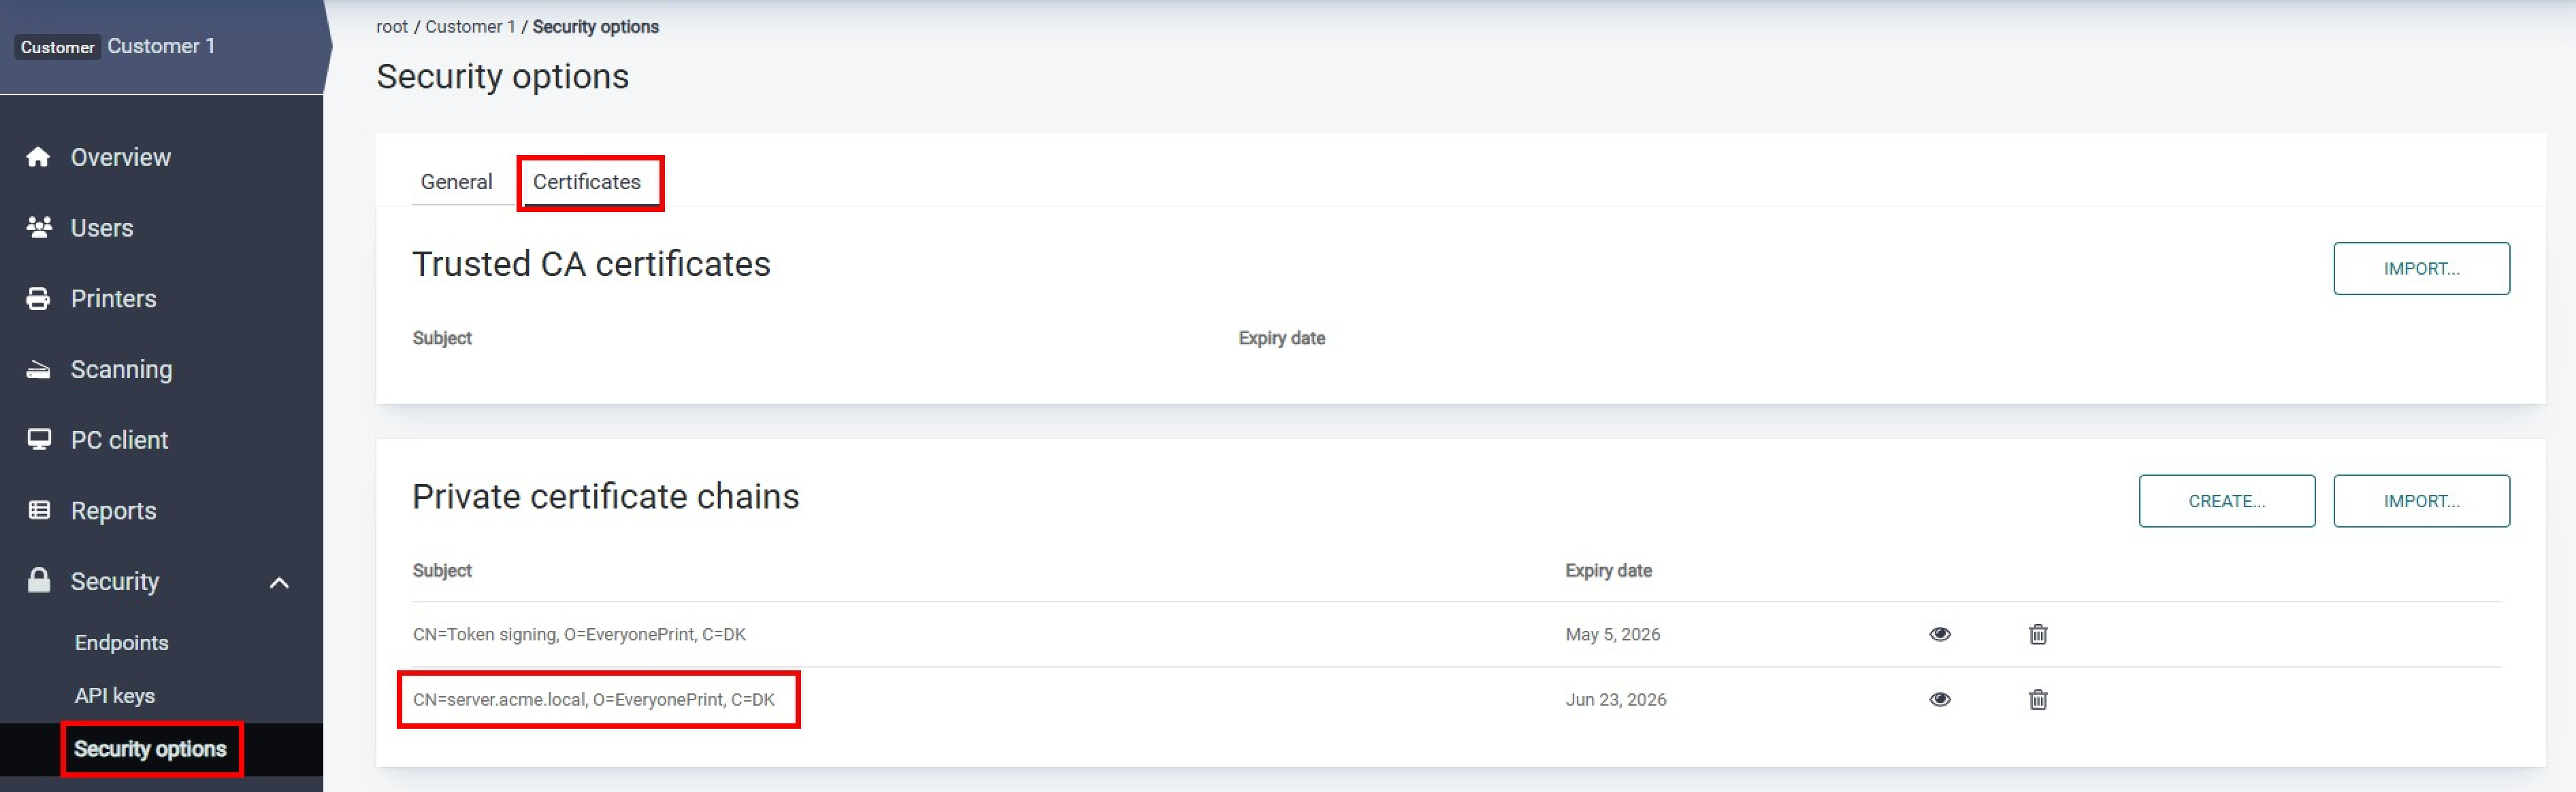
Task: View the Token signing certificate details
Action: [1939, 634]
